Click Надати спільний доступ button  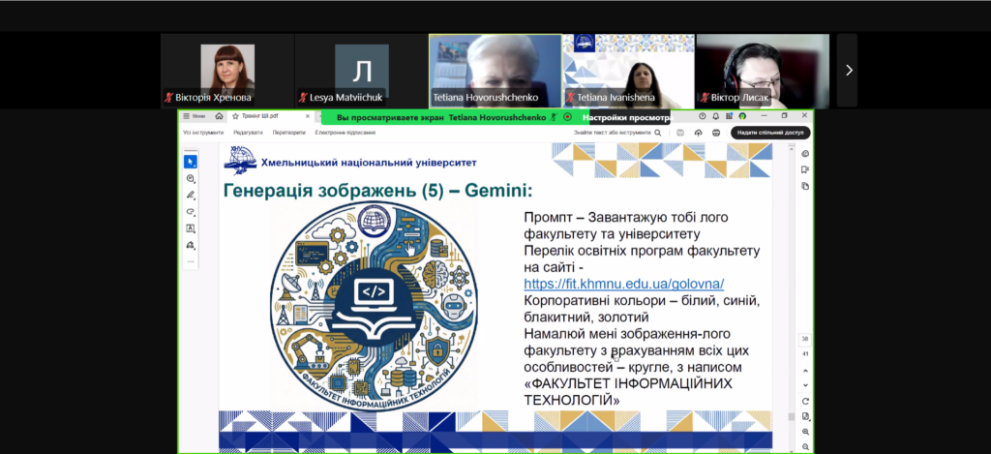click(x=770, y=133)
